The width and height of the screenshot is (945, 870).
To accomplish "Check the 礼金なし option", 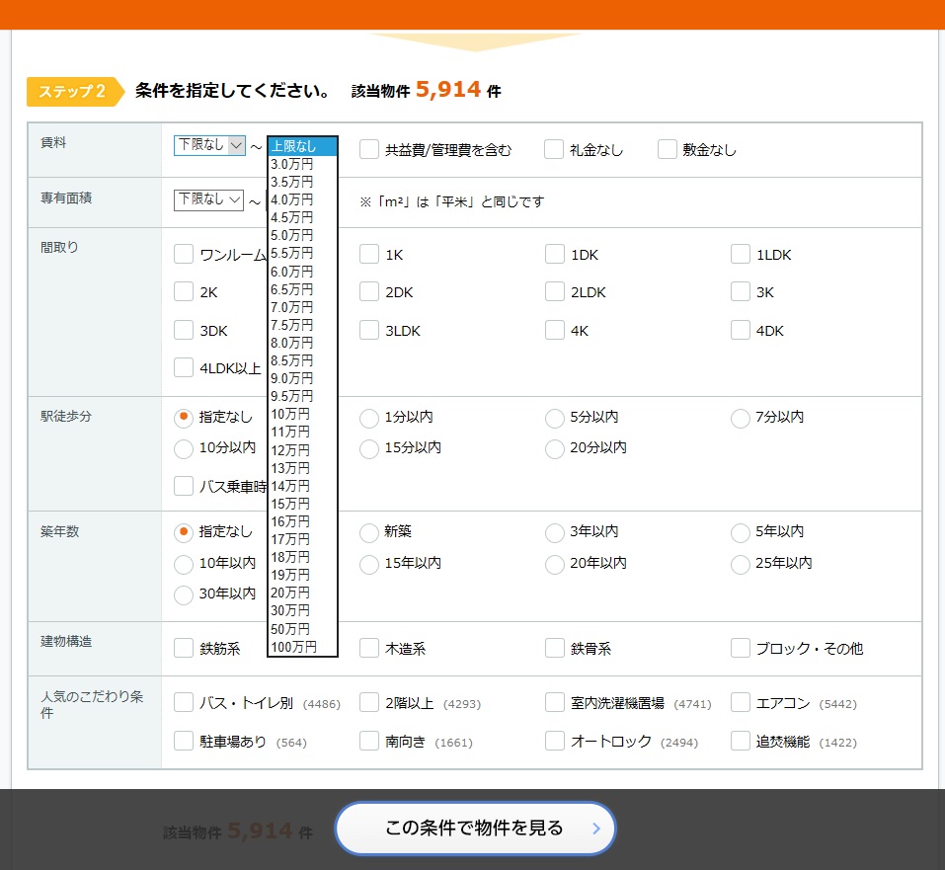I will pyautogui.click(x=554, y=150).
